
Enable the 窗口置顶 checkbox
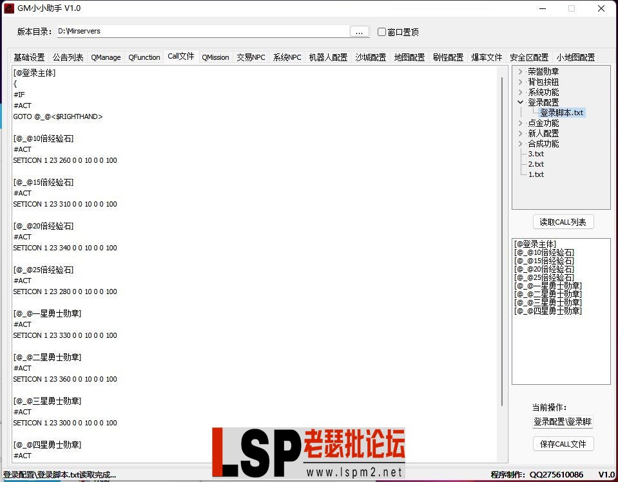point(381,31)
